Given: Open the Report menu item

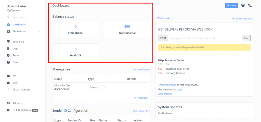Looking at the screenshot, I should 17,55.
